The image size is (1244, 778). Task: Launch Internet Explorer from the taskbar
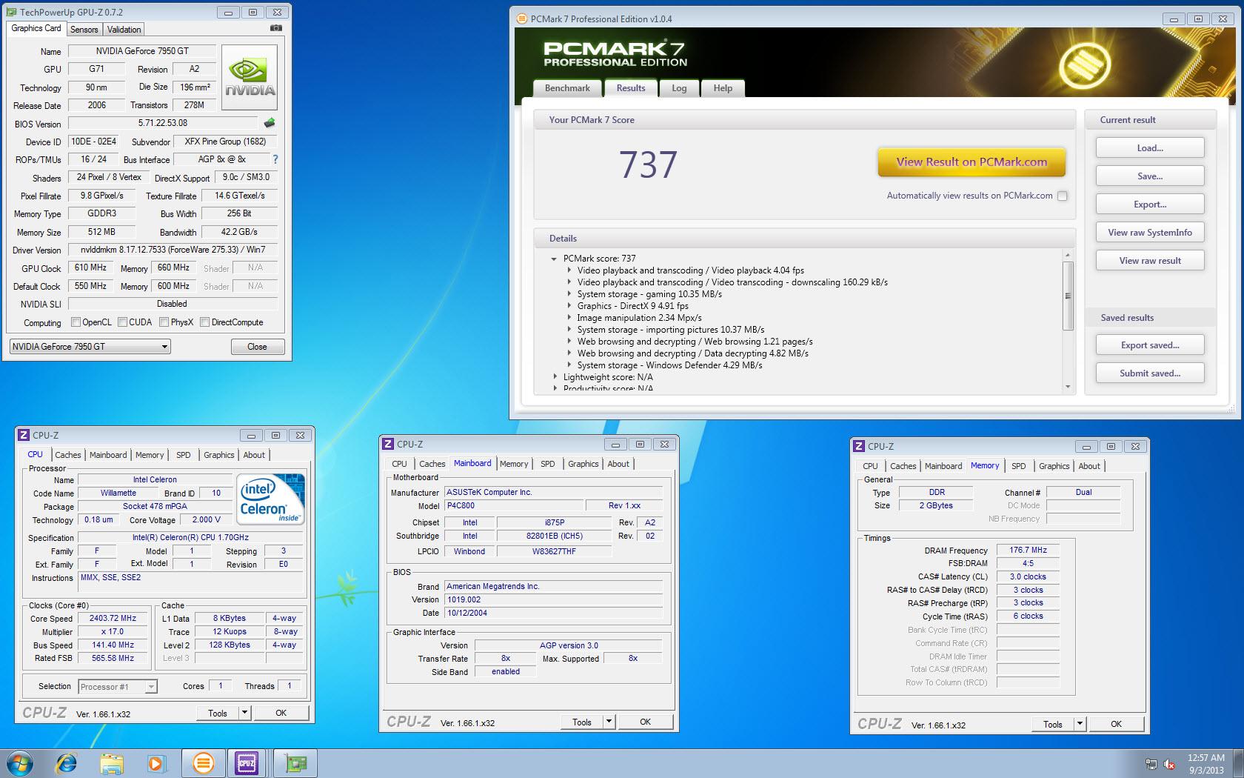(x=67, y=762)
